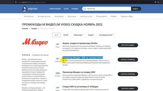Open О НАС menu item
This screenshot has width=163, height=91.
66,9
